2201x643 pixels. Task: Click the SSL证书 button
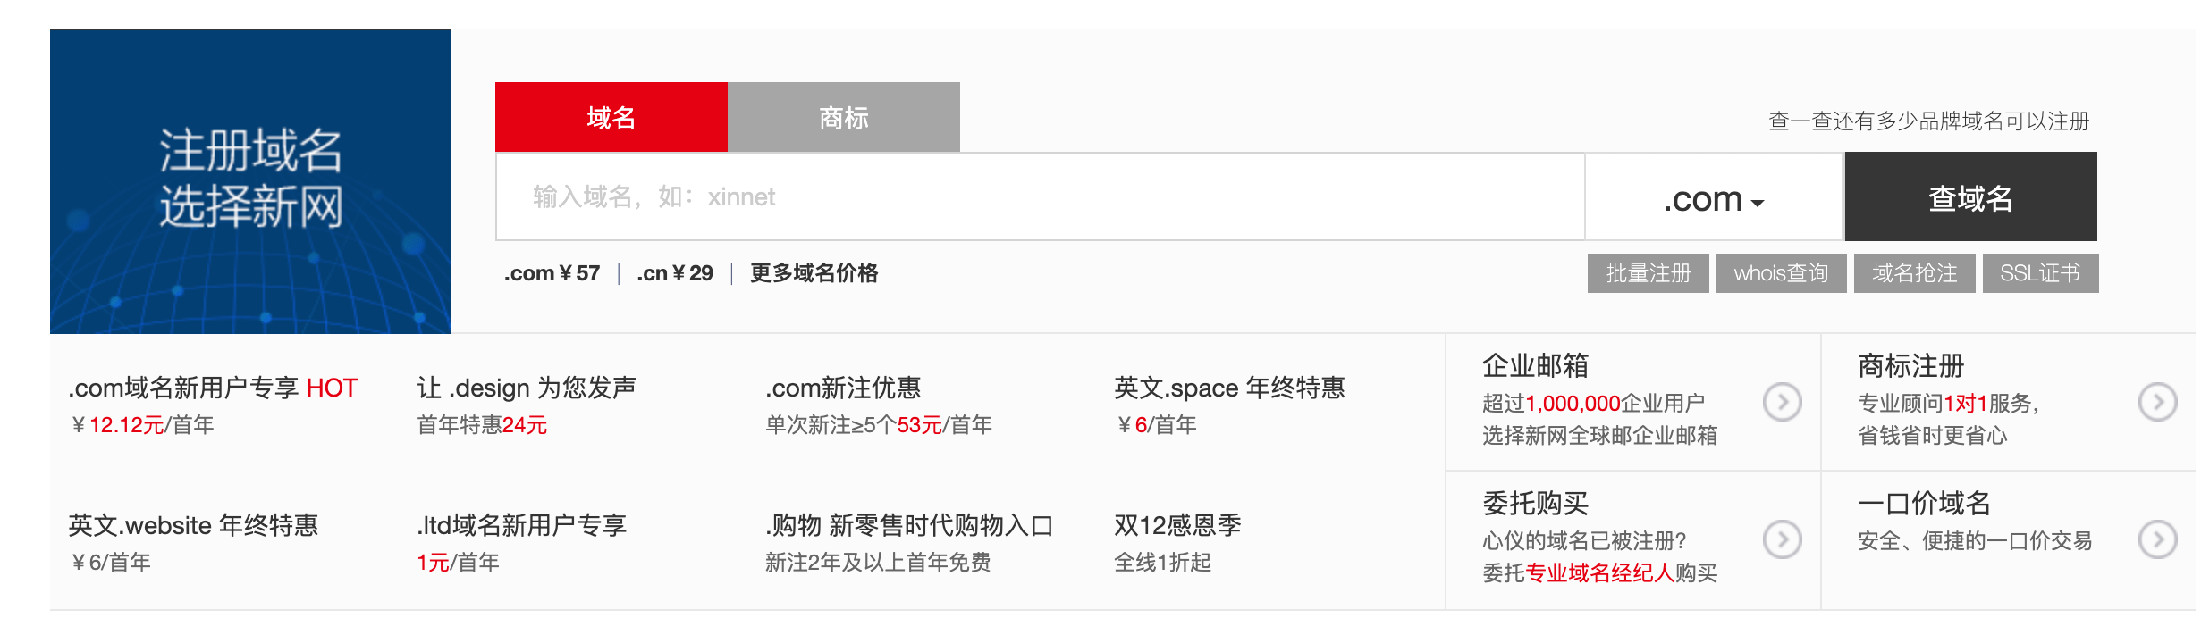coord(2040,273)
